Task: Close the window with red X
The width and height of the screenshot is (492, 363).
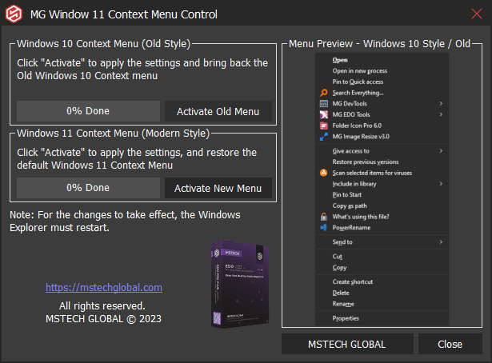Action: pyautogui.click(x=477, y=14)
